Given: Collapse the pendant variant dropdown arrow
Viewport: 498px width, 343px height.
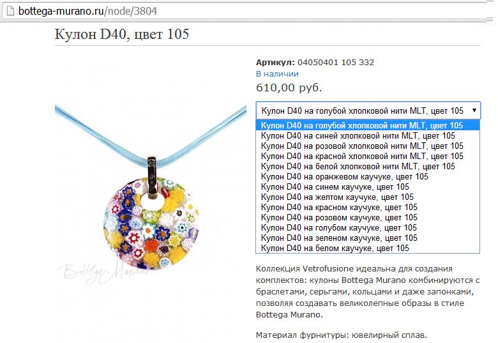Looking at the screenshot, I should click(x=474, y=111).
